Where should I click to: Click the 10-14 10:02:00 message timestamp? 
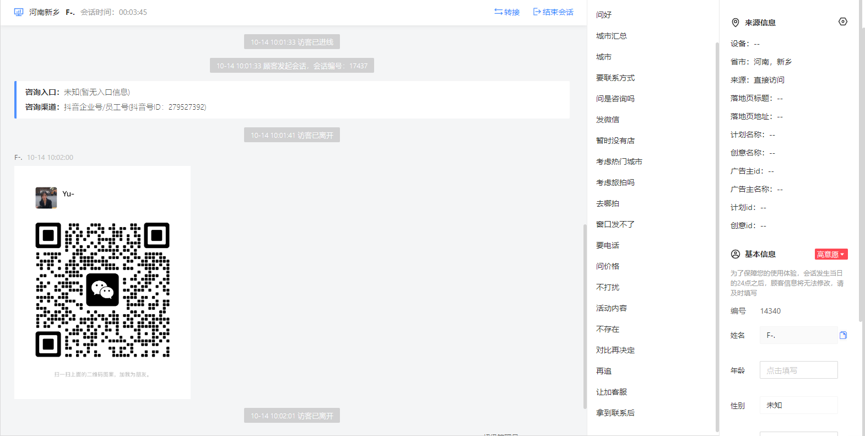coord(50,157)
